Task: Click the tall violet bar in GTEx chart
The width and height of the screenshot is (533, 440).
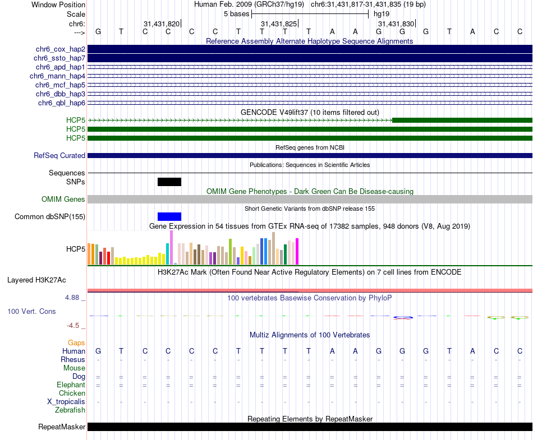Action: click(x=171, y=248)
